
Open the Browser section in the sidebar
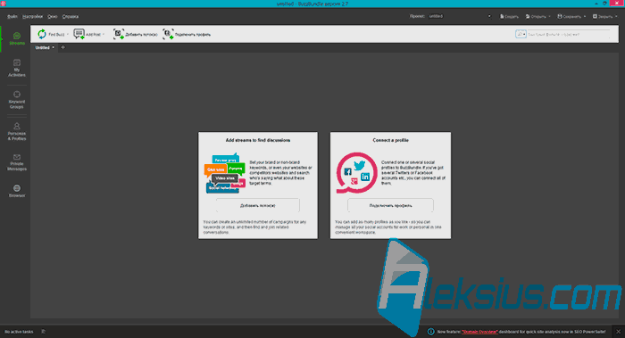click(x=17, y=191)
